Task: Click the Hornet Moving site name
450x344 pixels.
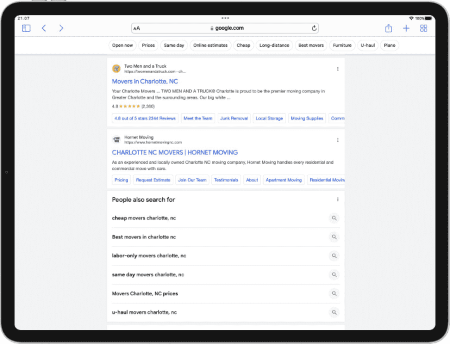Action: pos(139,137)
